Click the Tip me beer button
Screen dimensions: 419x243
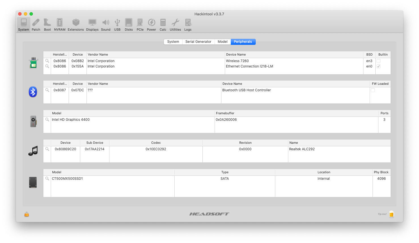391,214
